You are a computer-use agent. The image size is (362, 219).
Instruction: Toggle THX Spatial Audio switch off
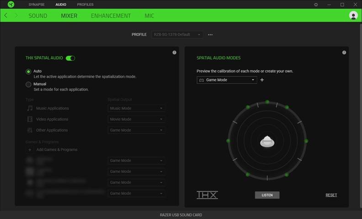click(70, 58)
